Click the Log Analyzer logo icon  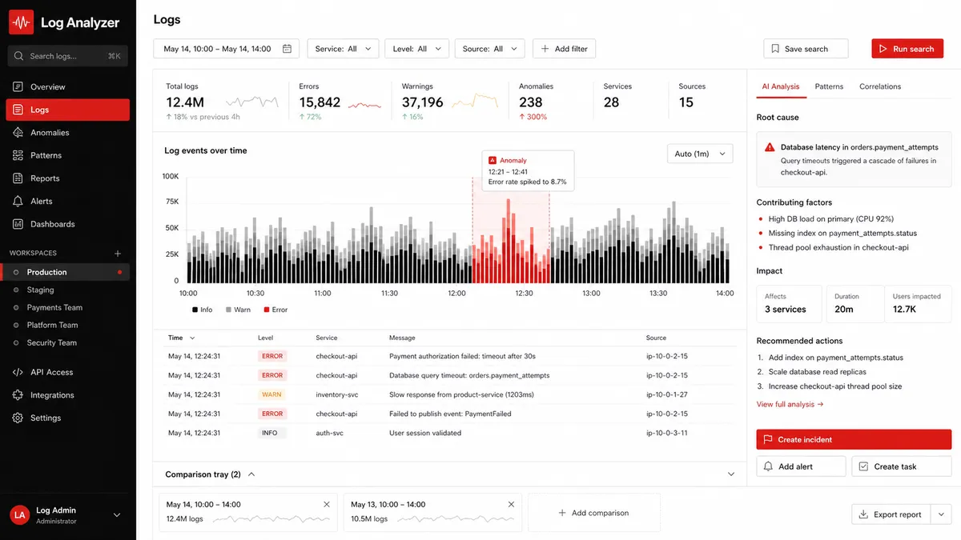coord(21,22)
